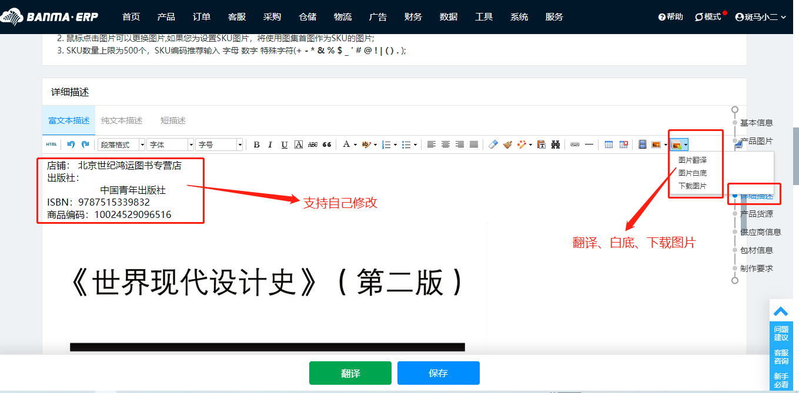Expand the highlight color arrow

point(375,145)
